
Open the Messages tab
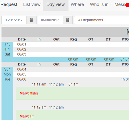pos(120,4)
